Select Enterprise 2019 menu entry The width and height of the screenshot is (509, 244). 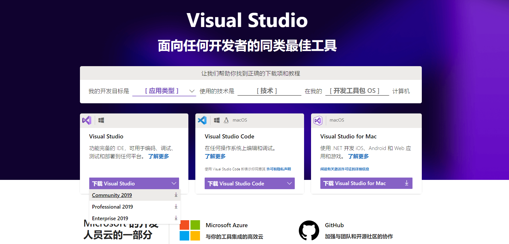tap(135, 218)
